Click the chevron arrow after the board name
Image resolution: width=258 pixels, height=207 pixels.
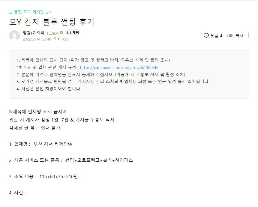point(51,12)
